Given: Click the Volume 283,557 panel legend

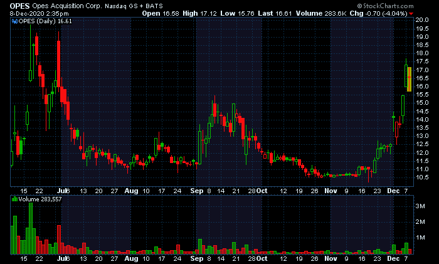Looking at the screenshot, I should click(40, 199).
